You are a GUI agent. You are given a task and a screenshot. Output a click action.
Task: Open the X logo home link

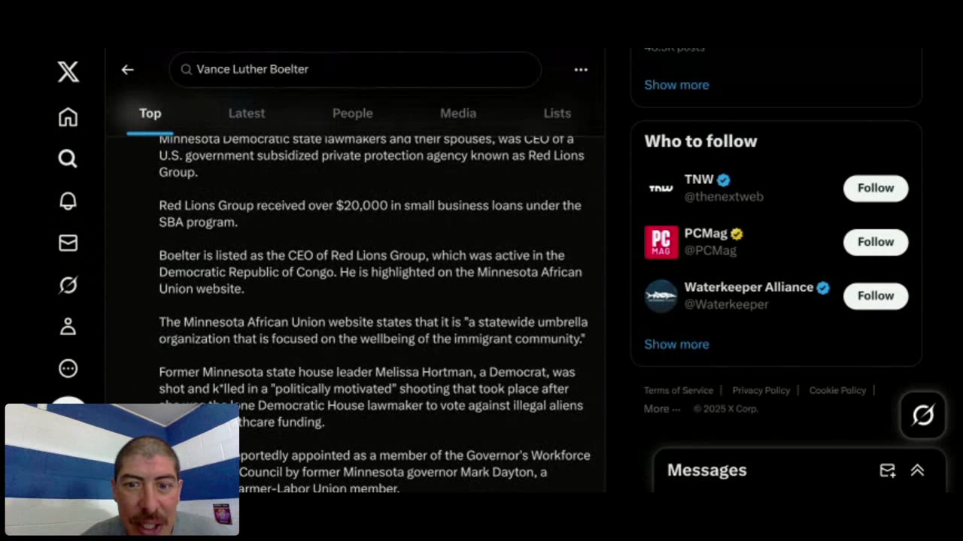pos(68,71)
